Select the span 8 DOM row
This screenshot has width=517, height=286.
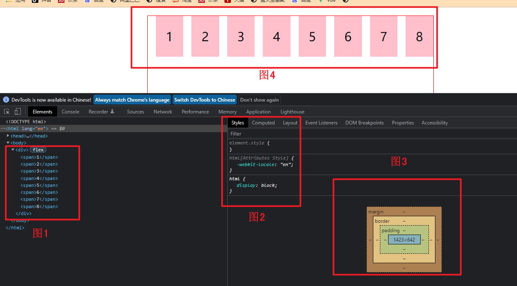[39, 206]
